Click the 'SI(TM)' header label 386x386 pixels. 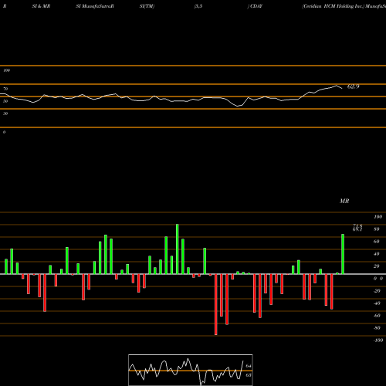click(x=147, y=6)
